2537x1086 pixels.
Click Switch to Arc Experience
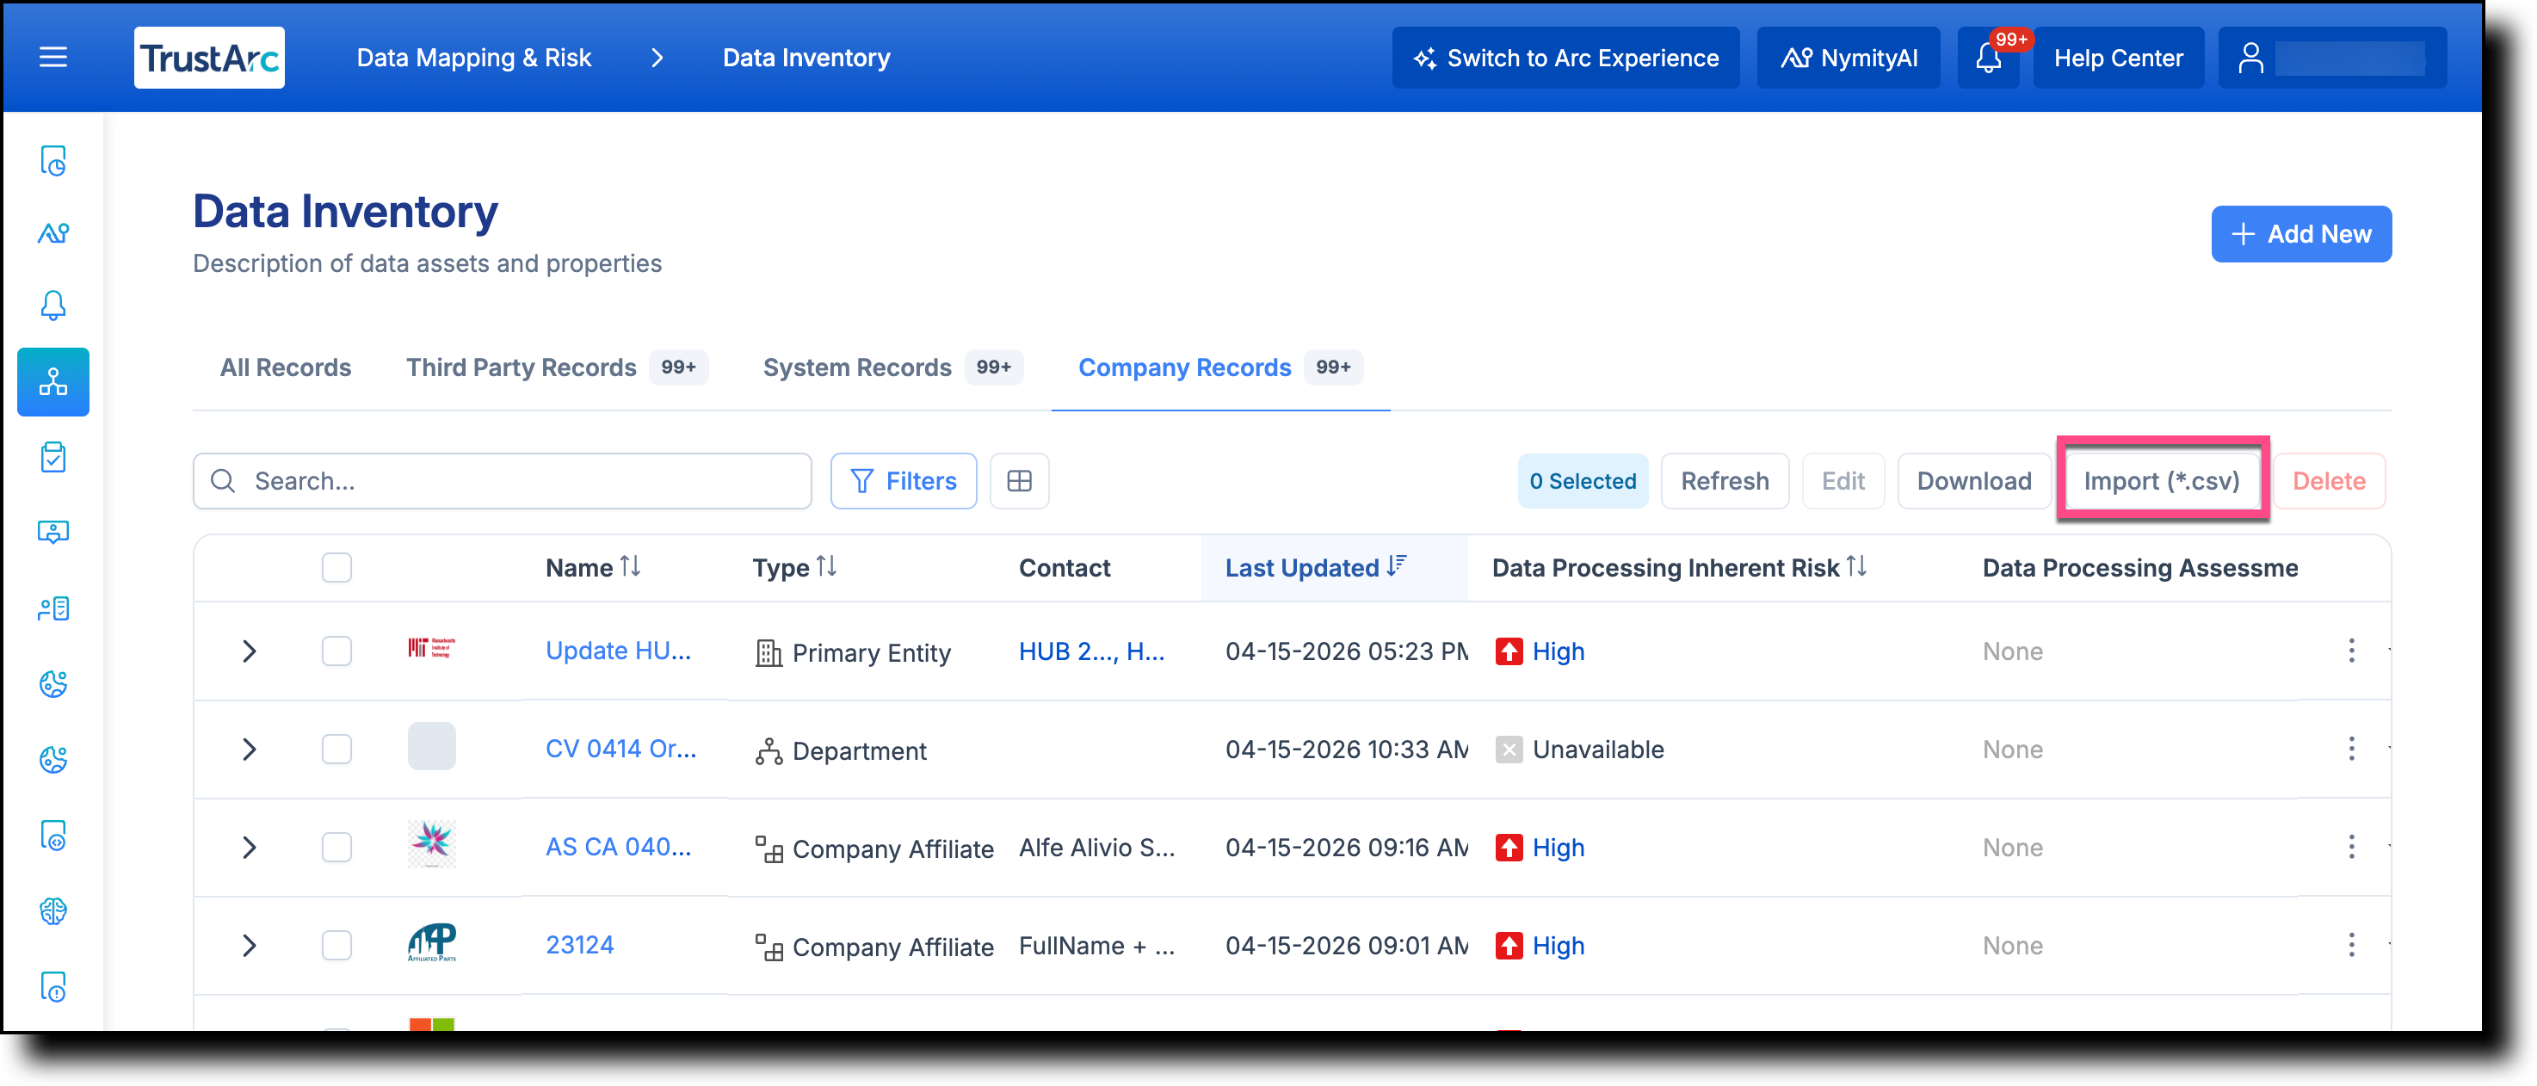[1565, 57]
